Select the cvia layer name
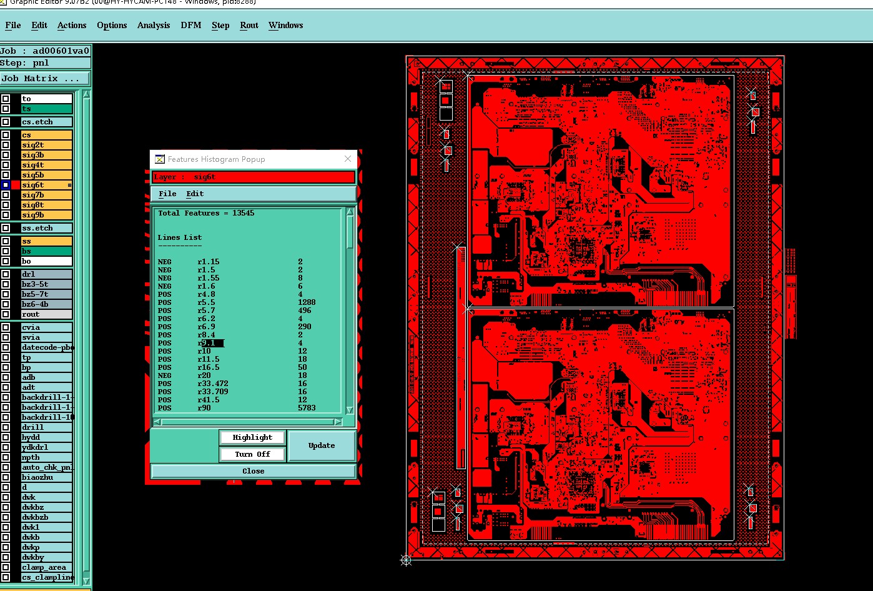Viewport: 873px width, 591px height. 47,327
